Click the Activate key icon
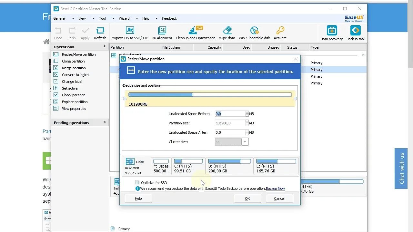The width and height of the screenshot is (413, 232). tap(280, 33)
